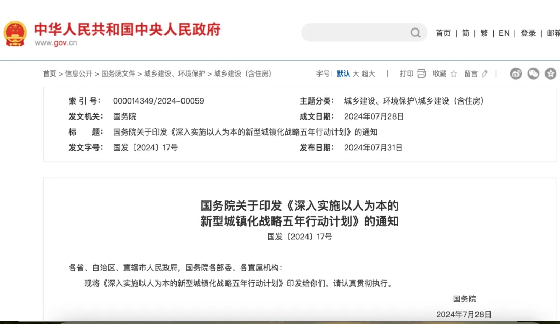Share via the round star icon
This screenshot has width=560, height=324.
(x=551, y=73)
